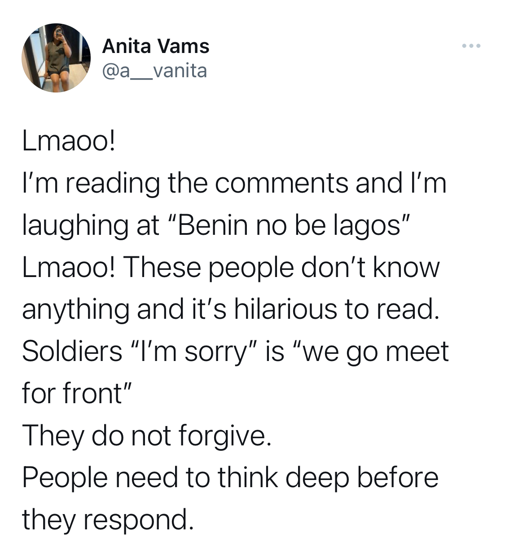
Task: Click the line 'Lmaoo! These people don't know'
Action: (231, 268)
